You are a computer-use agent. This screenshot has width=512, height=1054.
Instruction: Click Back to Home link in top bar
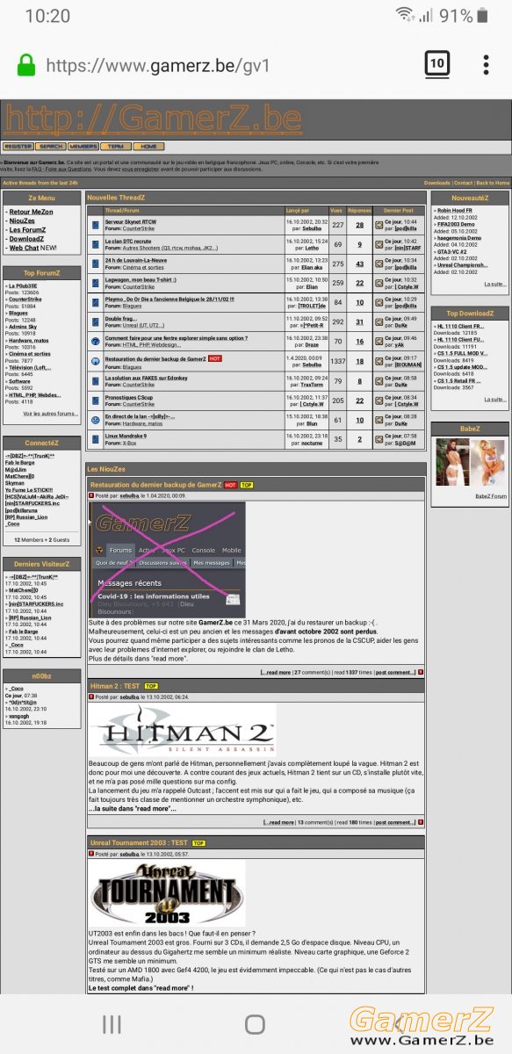pos(492,183)
